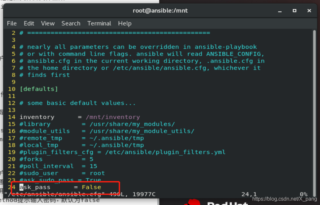Click the equals-sign separator line 2
The width and height of the screenshot is (320, 205).
click(x=119, y=33)
